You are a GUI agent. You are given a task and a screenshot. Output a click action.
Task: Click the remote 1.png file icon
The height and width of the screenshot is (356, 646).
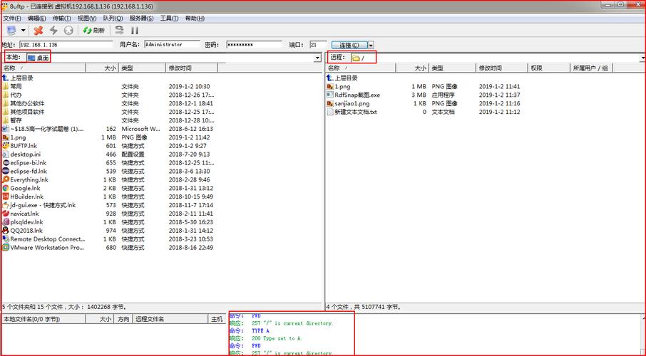click(x=329, y=86)
